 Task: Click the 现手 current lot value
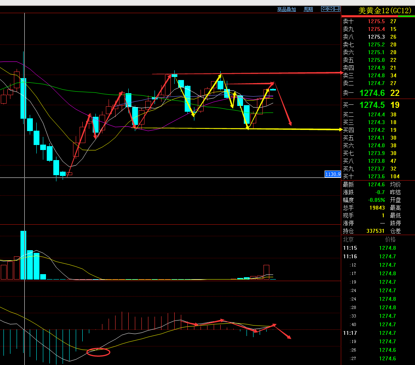click(x=383, y=215)
